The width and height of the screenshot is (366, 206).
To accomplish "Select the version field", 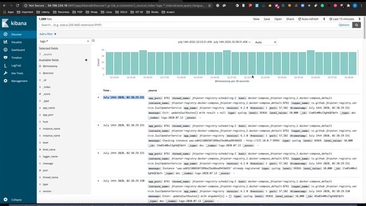I will [x=47, y=191].
